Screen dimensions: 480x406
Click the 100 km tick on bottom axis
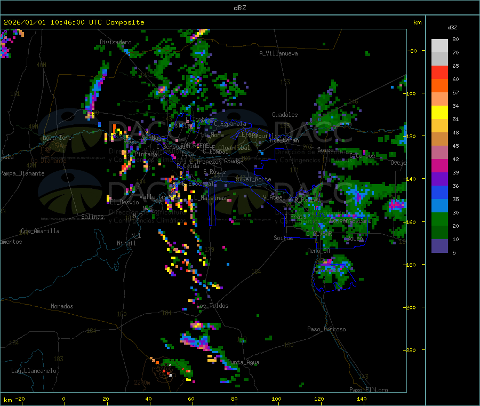276,399
